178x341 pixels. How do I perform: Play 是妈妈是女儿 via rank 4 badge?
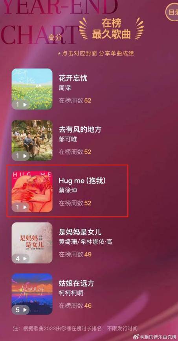click(20, 259)
